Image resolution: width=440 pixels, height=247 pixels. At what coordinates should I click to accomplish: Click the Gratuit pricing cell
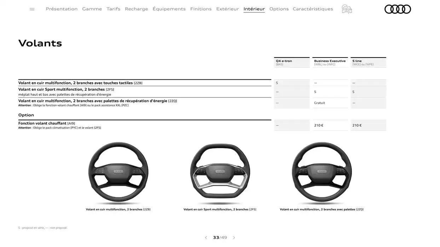point(319,103)
